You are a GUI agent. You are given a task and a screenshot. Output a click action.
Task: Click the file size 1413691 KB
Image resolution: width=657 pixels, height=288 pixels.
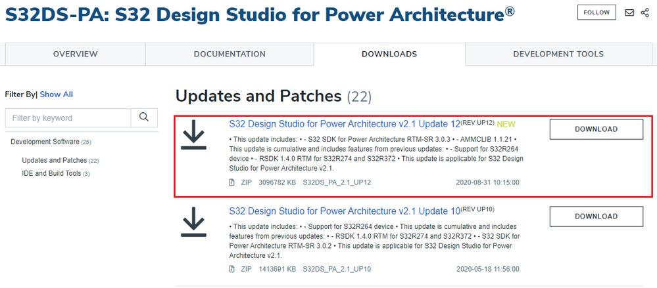click(x=278, y=269)
